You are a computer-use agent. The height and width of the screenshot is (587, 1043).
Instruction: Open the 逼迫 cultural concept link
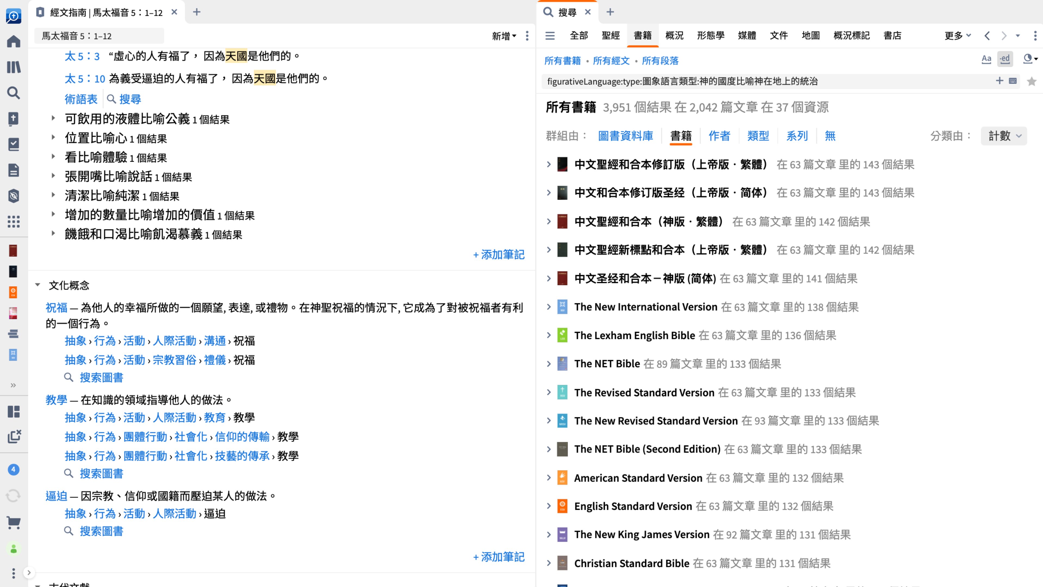pos(56,496)
